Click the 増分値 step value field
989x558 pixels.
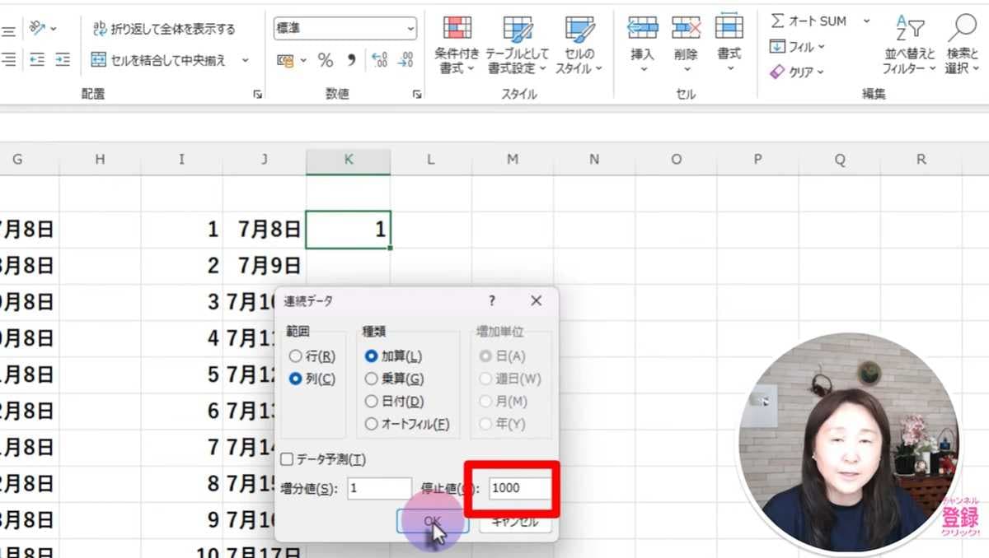click(x=379, y=488)
